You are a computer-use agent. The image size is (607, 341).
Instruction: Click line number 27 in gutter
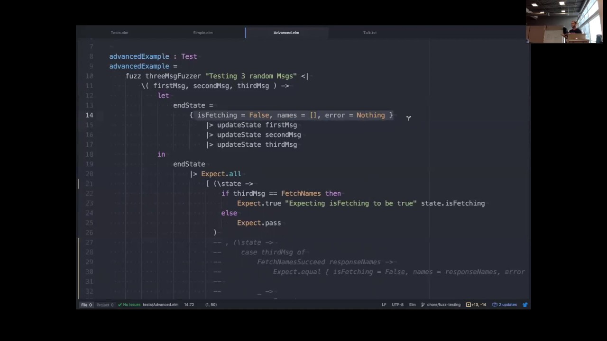tap(89, 242)
